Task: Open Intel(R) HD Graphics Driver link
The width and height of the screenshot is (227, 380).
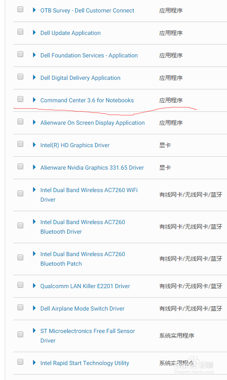Action: click(x=75, y=145)
